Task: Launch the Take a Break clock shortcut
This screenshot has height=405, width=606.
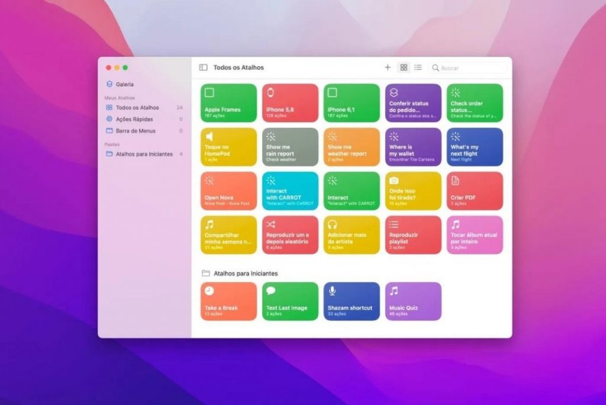Action: tap(228, 301)
